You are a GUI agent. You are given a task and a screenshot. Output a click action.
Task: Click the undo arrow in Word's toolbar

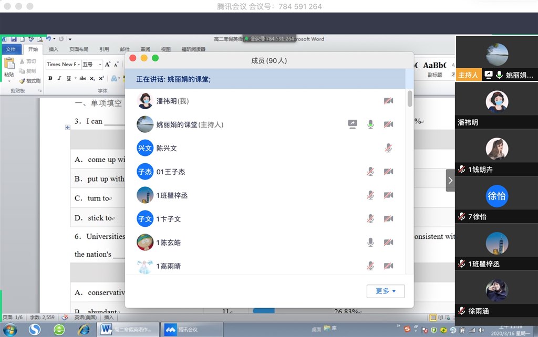pyautogui.click(x=48, y=39)
